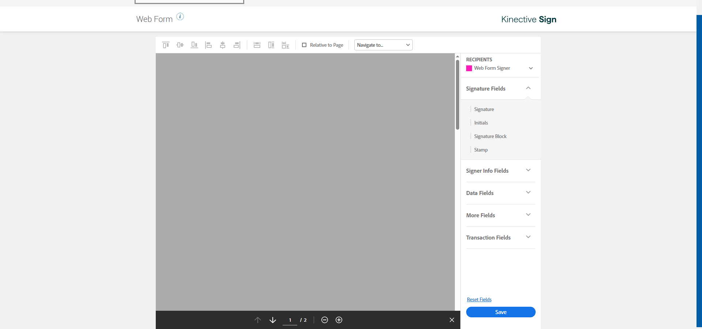Click the match width icon
702x329 pixels.
tap(257, 45)
